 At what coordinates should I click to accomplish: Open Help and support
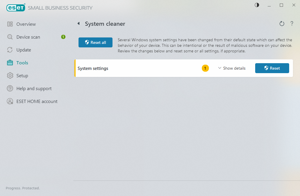click(34, 89)
